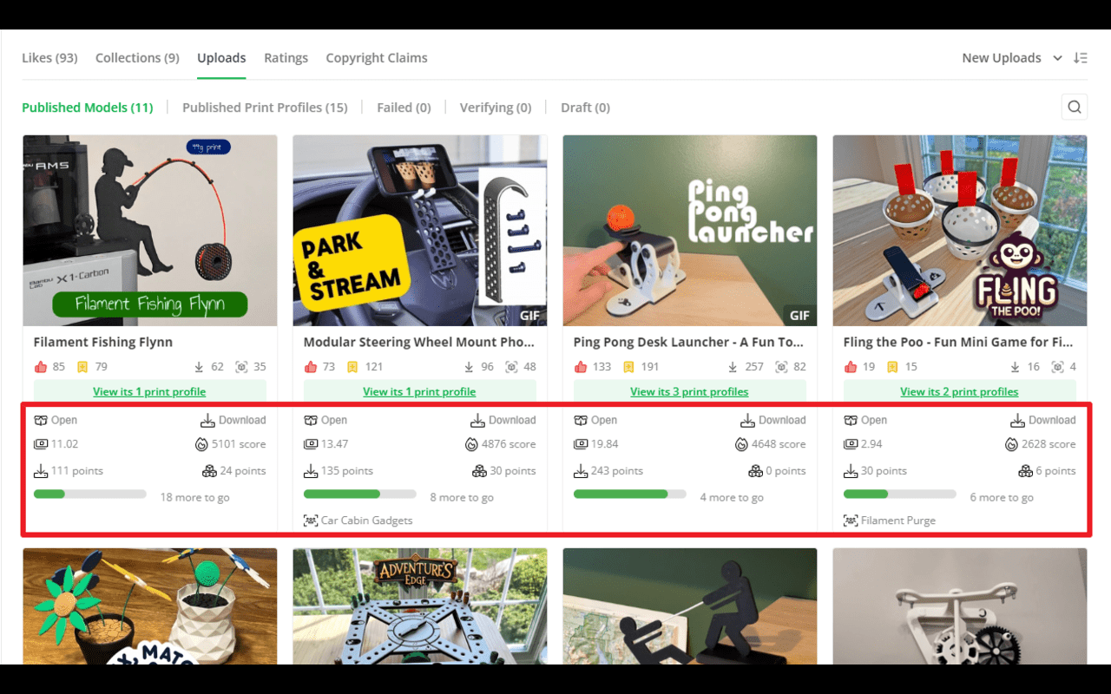Show Published Print Profiles (15)
The width and height of the screenshot is (1111, 694).
click(x=265, y=108)
